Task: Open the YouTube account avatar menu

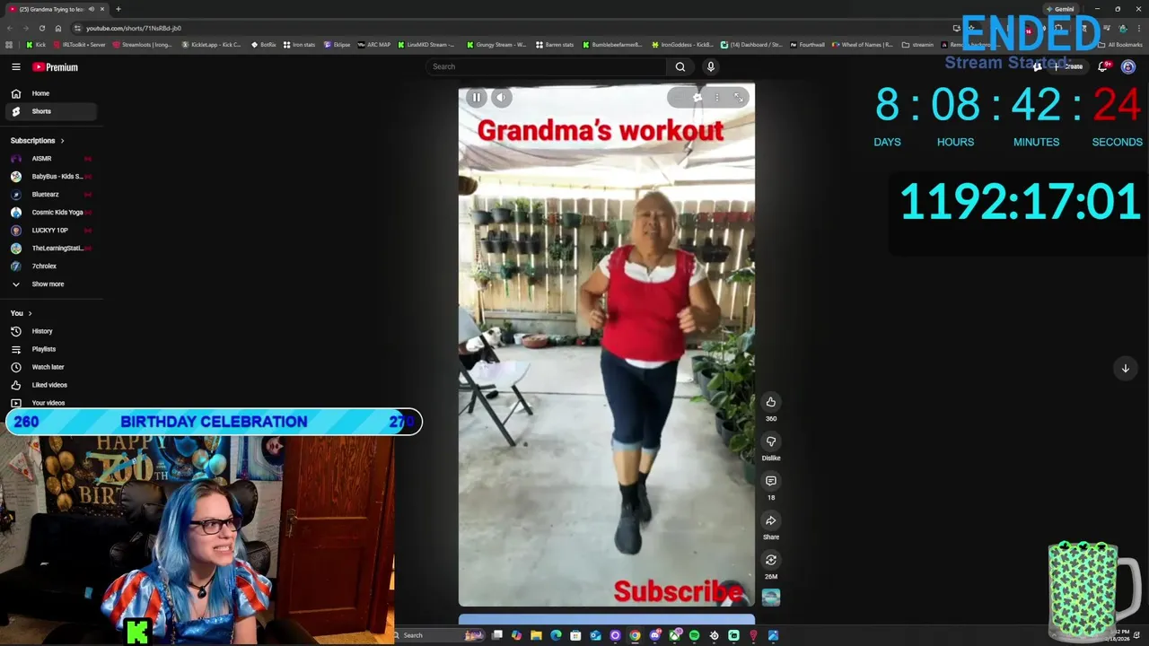Action: click(x=1128, y=66)
